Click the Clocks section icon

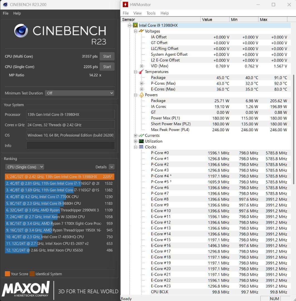tap(141, 147)
